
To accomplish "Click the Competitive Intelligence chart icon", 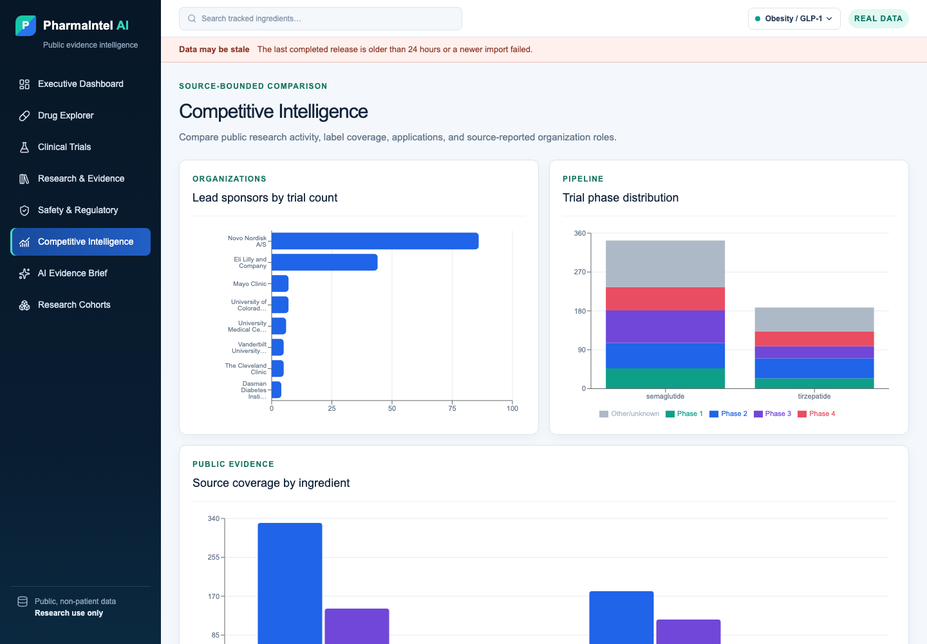I will click(24, 242).
